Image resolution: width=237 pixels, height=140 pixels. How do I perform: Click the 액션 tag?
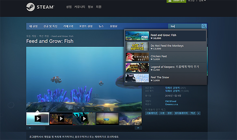193,113
